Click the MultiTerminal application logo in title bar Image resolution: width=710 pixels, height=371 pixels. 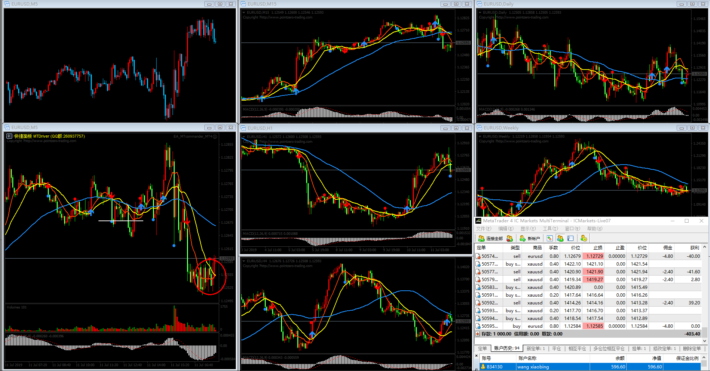pos(478,221)
